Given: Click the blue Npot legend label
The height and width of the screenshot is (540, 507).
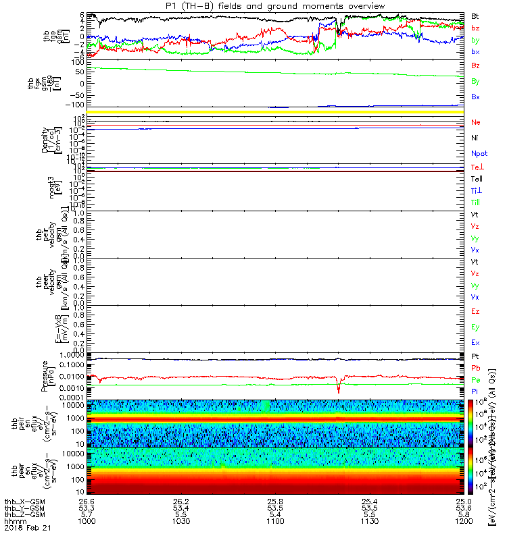Looking at the screenshot, I should [x=479, y=154].
